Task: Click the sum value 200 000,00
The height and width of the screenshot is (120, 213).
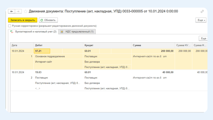Action: click(x=167, y=51)
